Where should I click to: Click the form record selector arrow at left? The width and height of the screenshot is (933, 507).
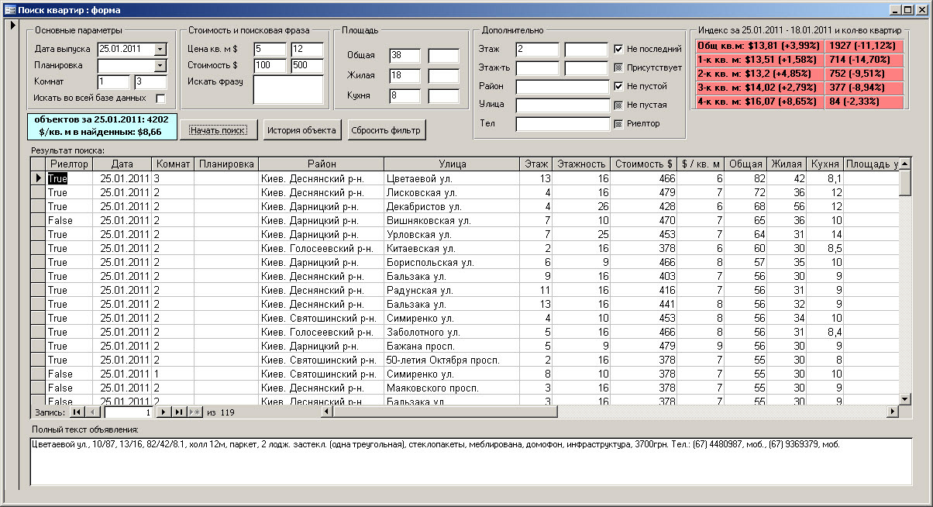(11, 26)
